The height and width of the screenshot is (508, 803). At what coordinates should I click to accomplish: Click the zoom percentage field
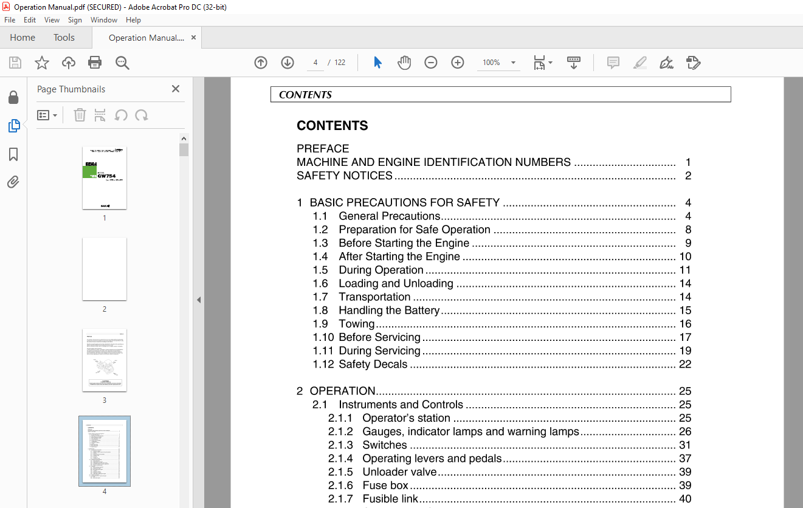click(x=491, y=63)
